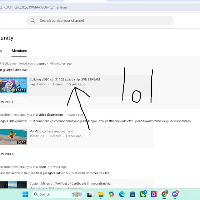Open the 'My MOC contest announcment!' thumbnail
The width and height of the screenshot is (200, 200).
click(x=14, y=137)
